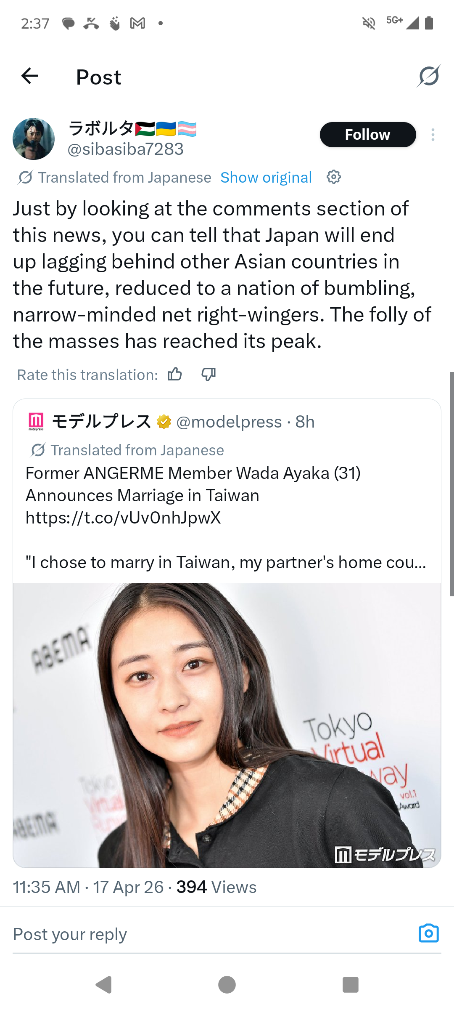
Task: Tap modelpress gold verified badge
Action: [164, 422]
